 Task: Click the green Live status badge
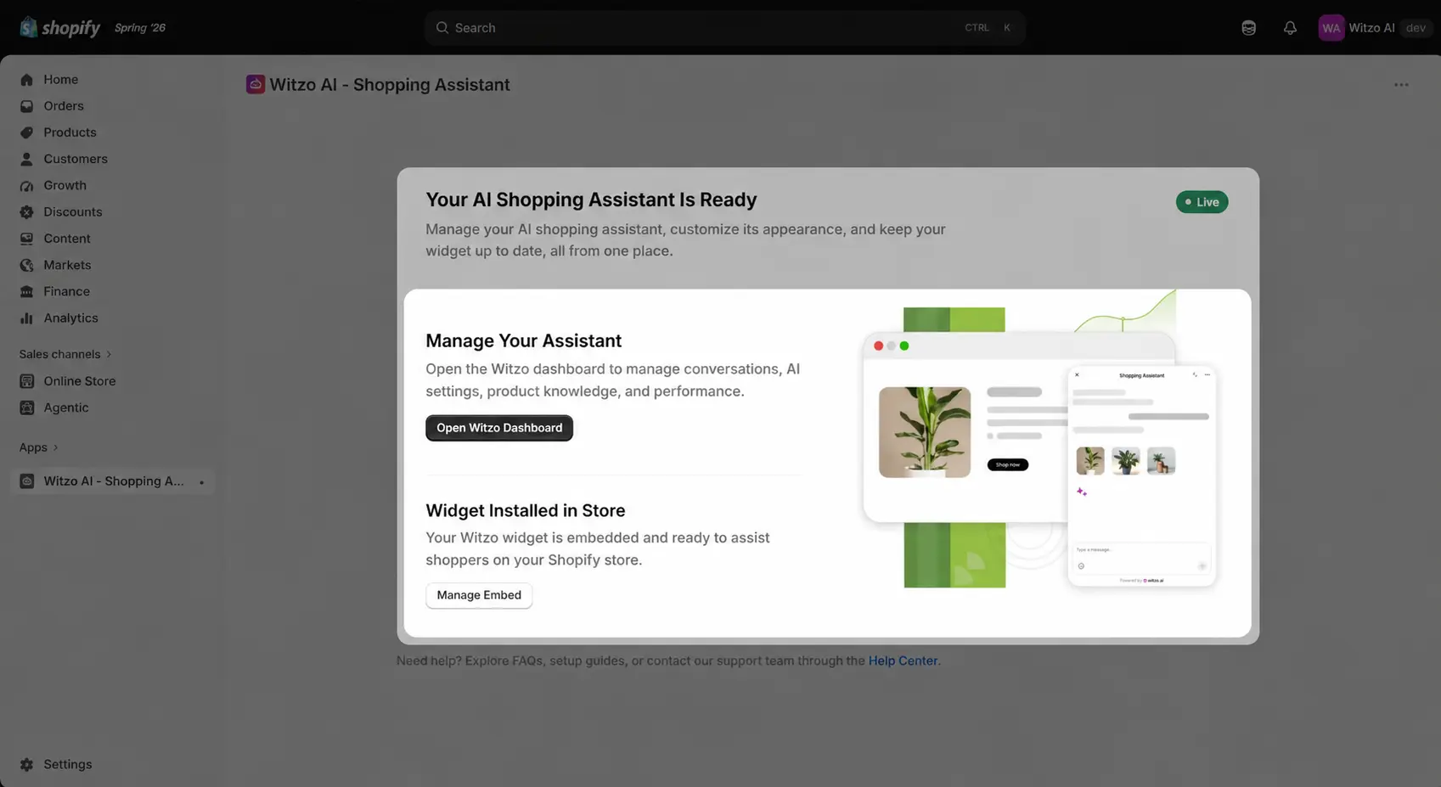[x=1202, y=202]
